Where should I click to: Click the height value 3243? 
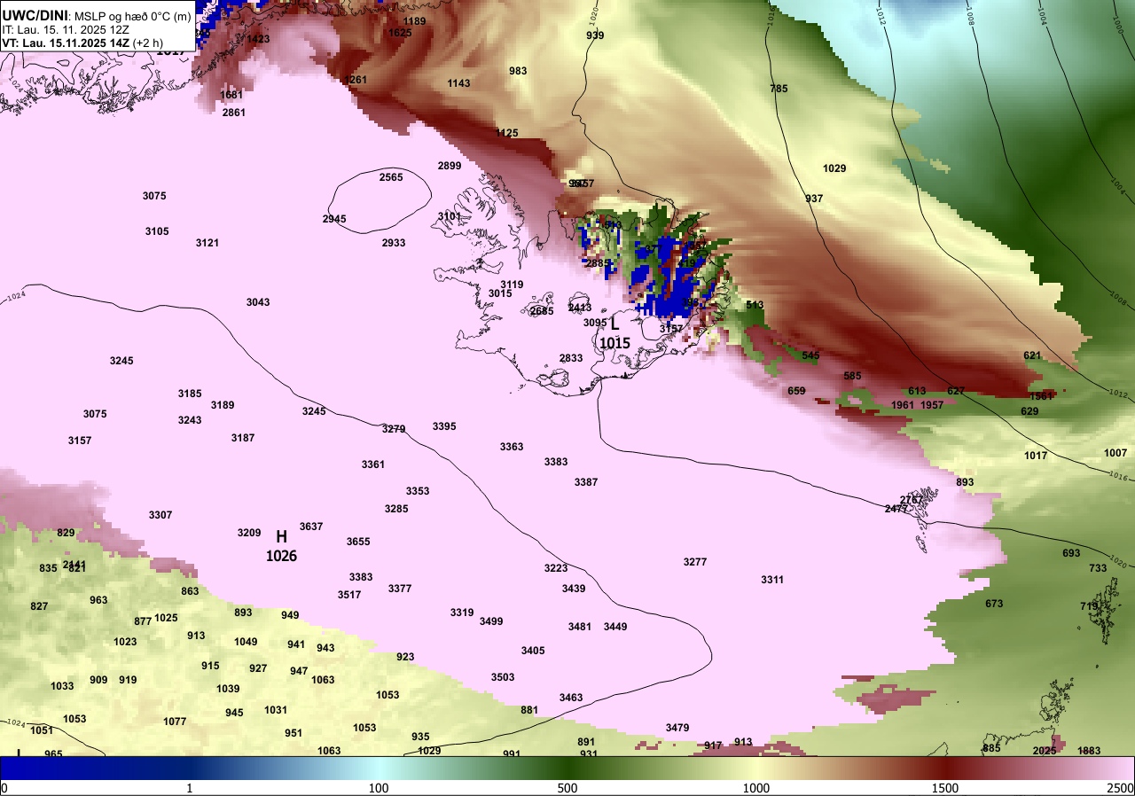coord(190,420)
